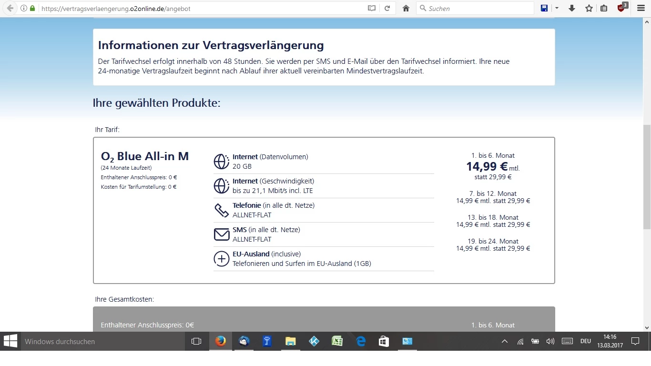Open the Windows Store taskbar icon
The height and width of the screenshot is (366, 651).
click(384, 341)
